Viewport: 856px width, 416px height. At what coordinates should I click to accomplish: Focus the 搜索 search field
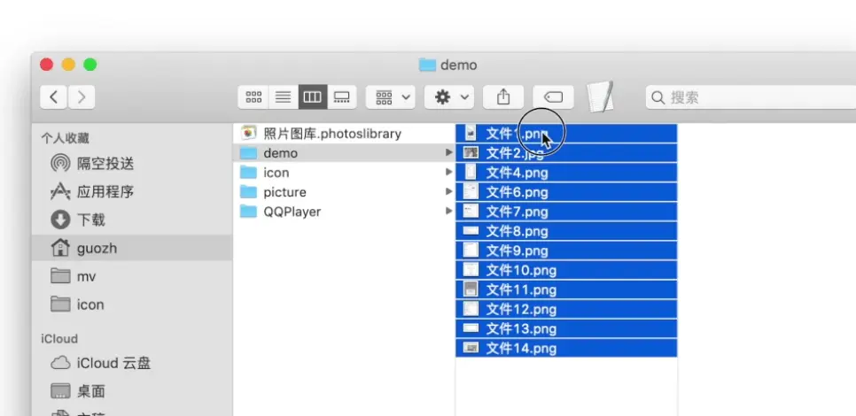(751, 97)
